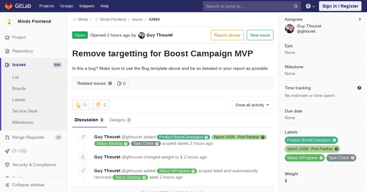
Task: Give a thumbs up reaction
Action: point(81,105)
